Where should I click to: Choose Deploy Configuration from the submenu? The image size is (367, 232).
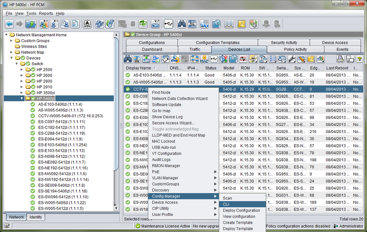point(243,210)
